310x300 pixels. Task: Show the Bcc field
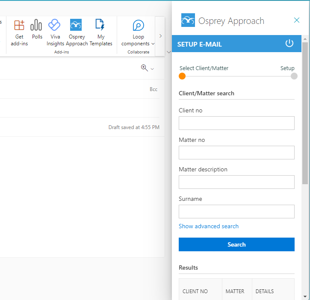tap(154, 89)
